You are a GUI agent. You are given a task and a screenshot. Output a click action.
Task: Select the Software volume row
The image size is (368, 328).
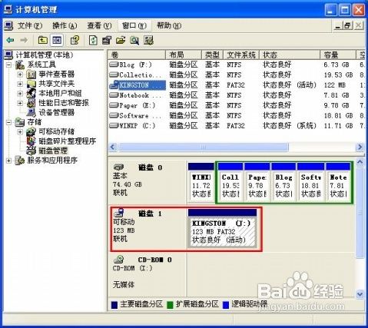tap(236, 116)
